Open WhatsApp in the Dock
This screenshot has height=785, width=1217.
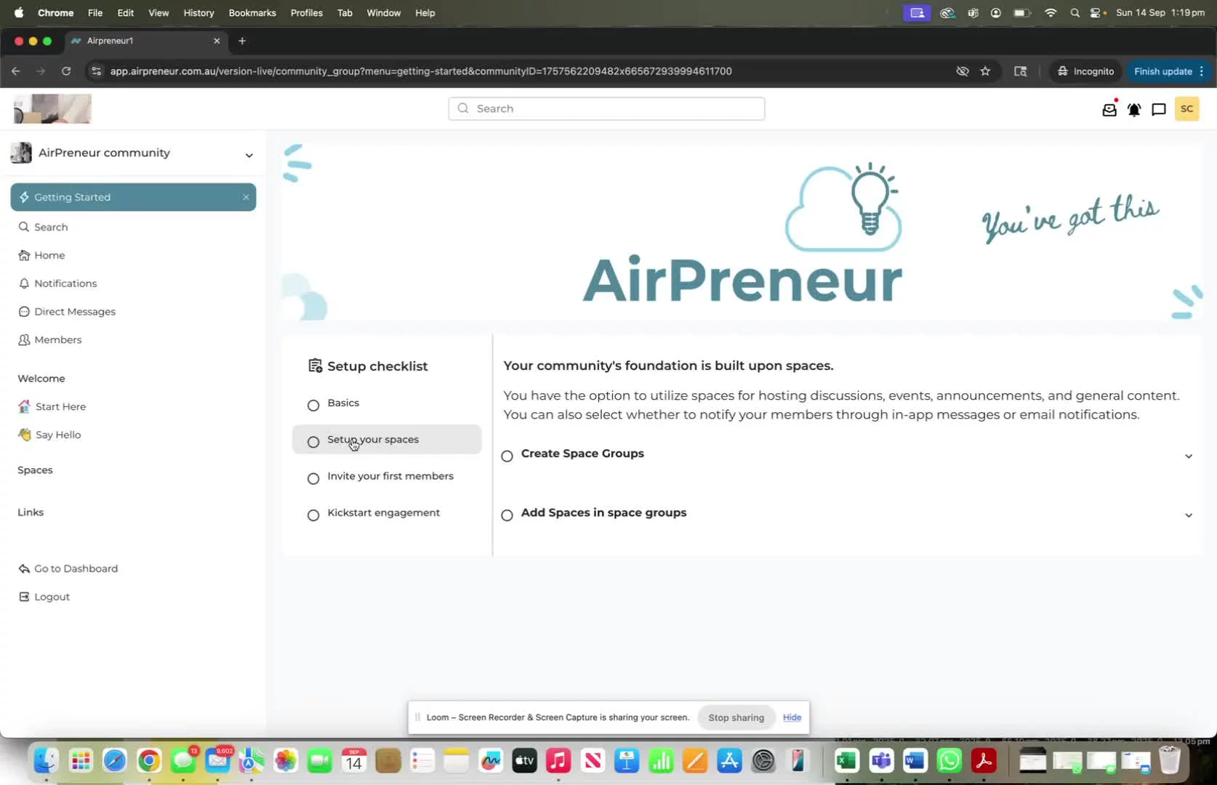[x=949, y=761]
